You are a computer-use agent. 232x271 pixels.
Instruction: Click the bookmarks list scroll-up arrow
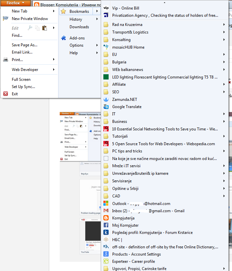[x=164, y=3]
